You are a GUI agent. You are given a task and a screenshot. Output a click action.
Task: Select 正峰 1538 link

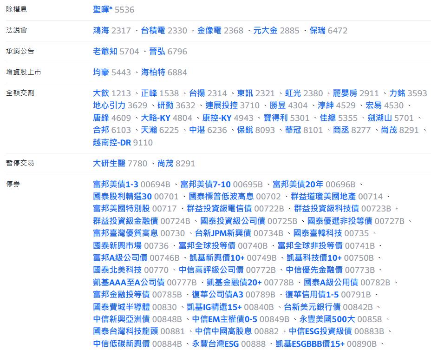point(160,93)
